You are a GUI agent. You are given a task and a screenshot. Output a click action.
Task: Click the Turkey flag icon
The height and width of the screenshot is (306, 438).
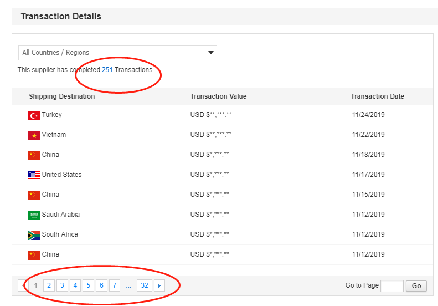(34, 115)
